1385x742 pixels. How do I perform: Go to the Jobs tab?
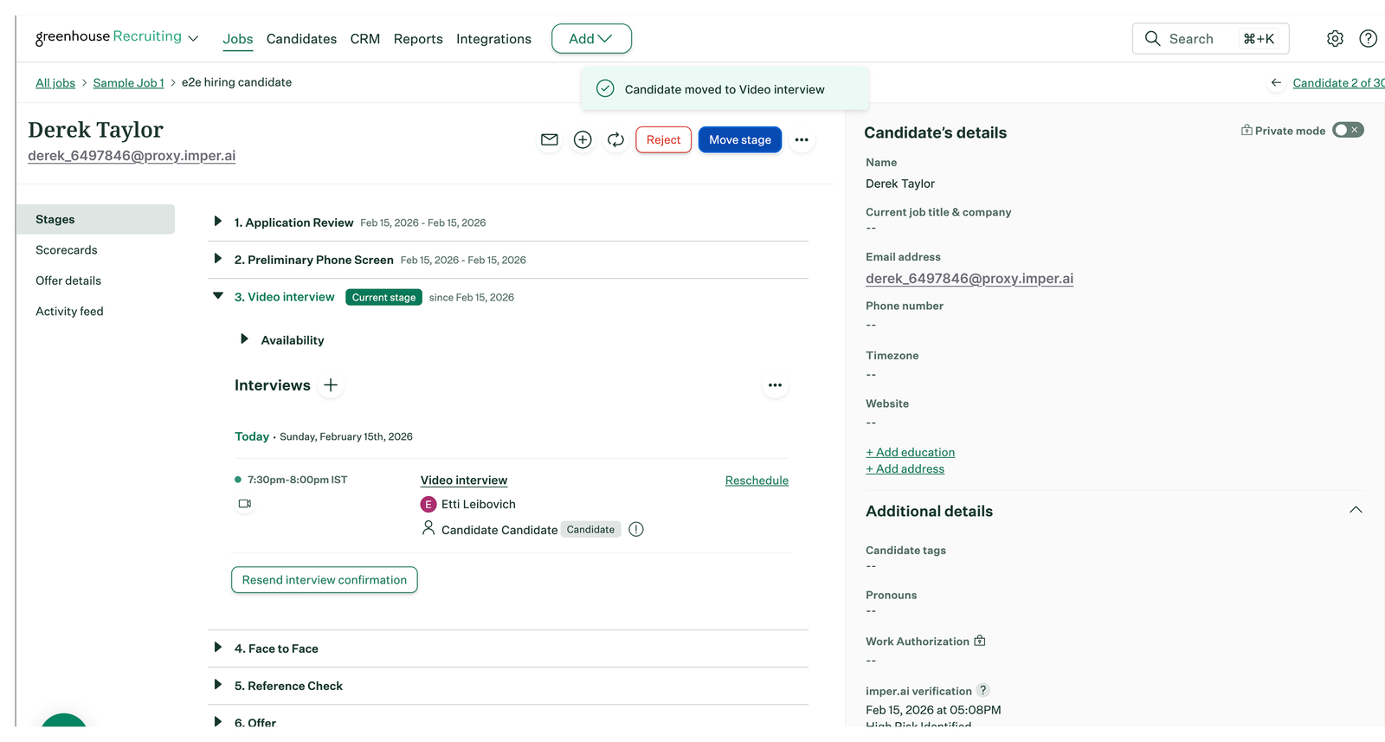coord(238,39)
